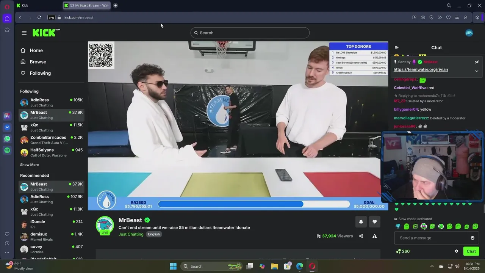485x273 pixels.
Task: Hide the pinned message
Action: [477, 62]
